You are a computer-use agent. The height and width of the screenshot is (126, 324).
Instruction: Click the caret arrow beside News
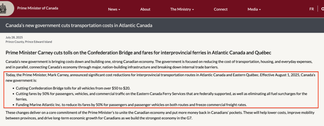[x=119, y=10]
